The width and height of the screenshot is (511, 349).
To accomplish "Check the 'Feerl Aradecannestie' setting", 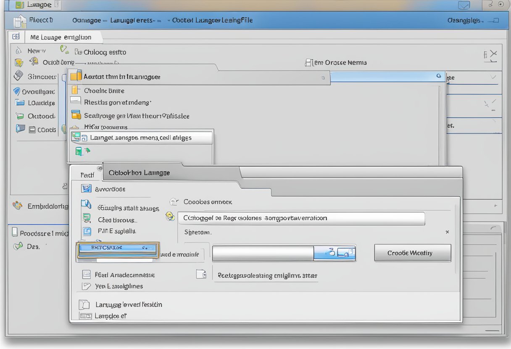I will pyautogui.click(x=85, y=274).
